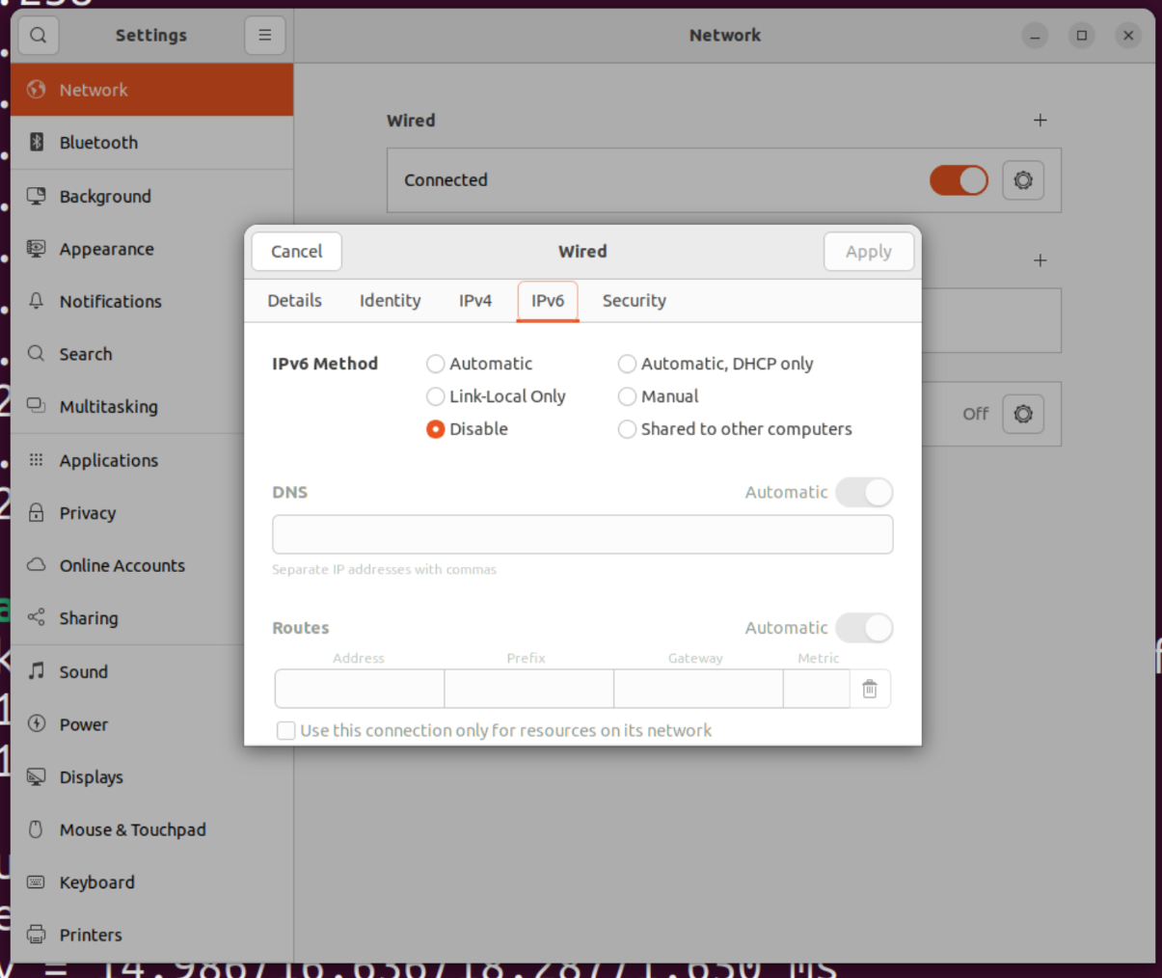The height and width of the screenshot is (978, 1162).
Task: Open Printers panel in sidebar
Action: 91,935
